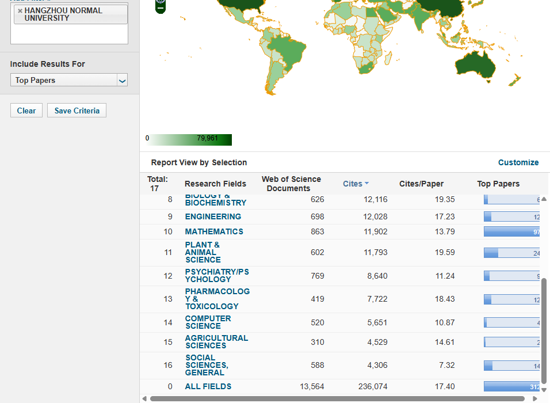
Task: Click the map zoom-out minus button
Action: click(x=161, y=9)
